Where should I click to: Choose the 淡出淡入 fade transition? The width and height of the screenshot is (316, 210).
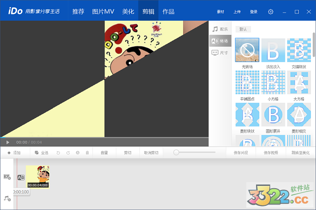[273, 50]
